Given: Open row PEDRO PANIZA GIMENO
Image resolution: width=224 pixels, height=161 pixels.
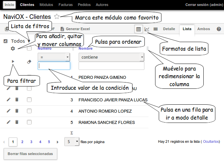Looking at the screenshot, I should click(102, 78).
